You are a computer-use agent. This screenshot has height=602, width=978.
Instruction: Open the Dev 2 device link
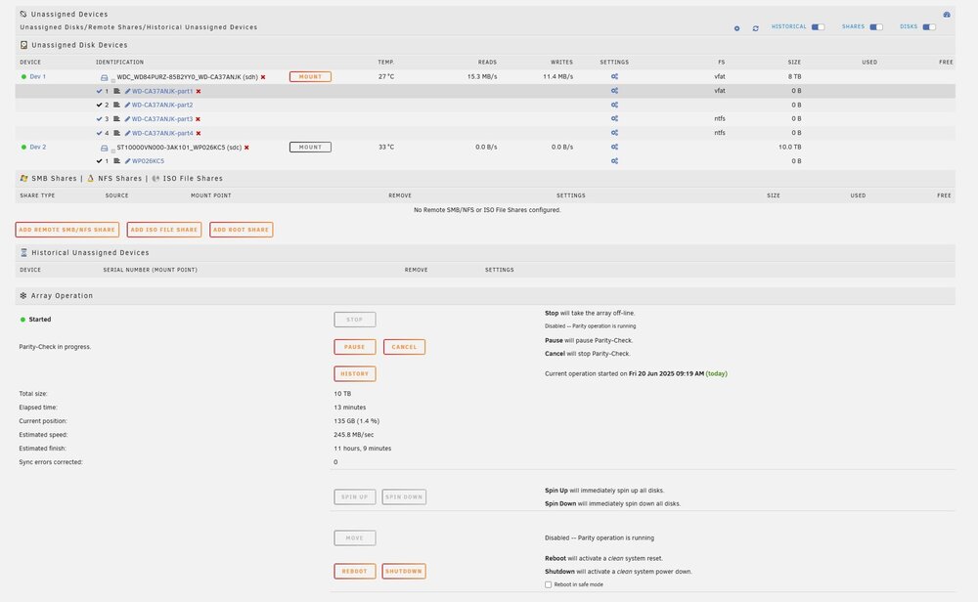37,147
